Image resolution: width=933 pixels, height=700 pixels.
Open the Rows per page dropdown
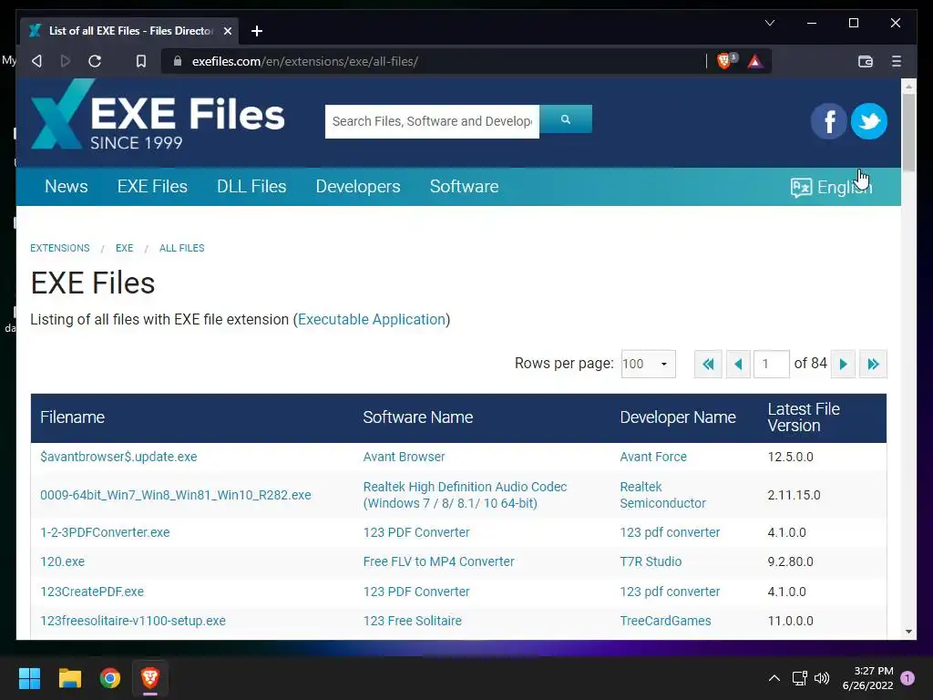click(648, 364)
